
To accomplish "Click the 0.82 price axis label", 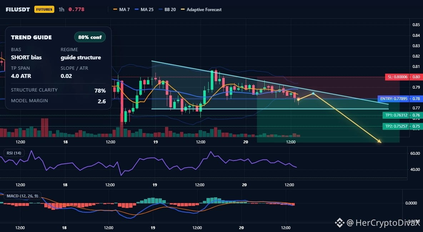I will click(416, 56).
